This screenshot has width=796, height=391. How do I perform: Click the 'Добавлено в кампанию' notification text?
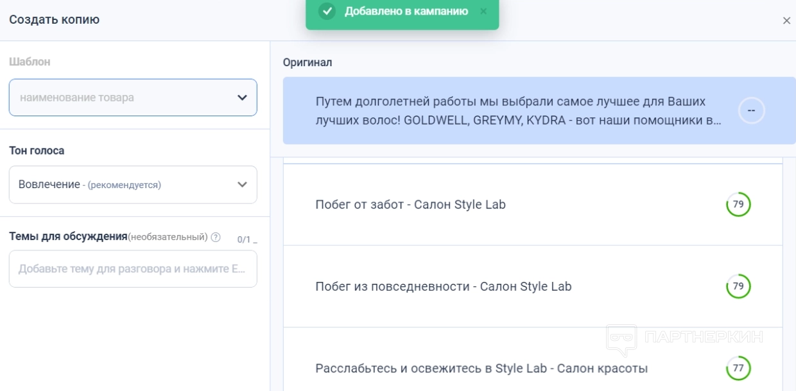click(406, 12)
